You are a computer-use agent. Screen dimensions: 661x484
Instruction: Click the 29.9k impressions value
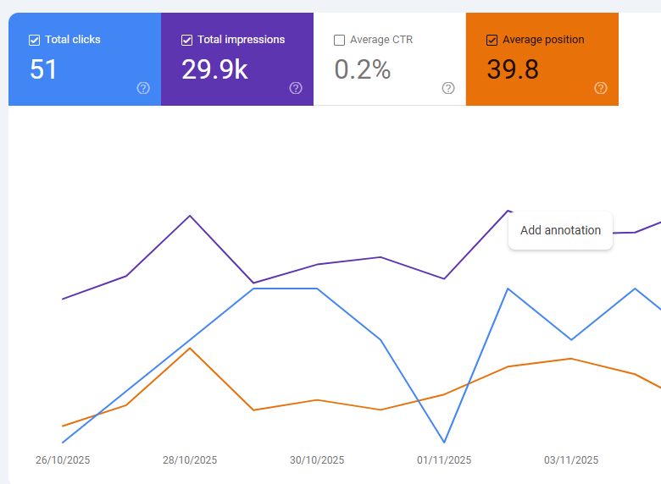coord(214,69)
